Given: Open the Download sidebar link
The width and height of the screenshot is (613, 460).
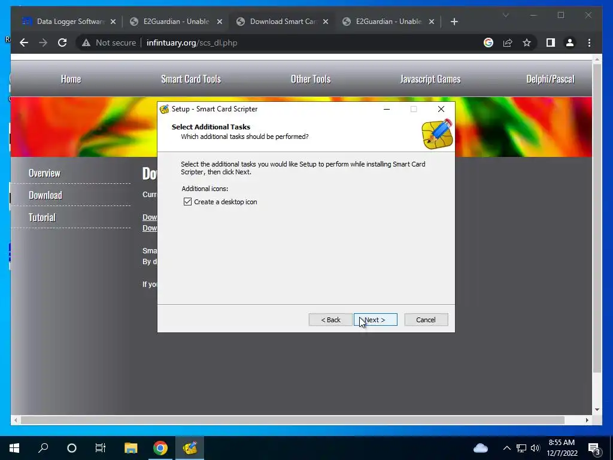Looking at the screenshot, I should pyautogui.click(x=45, y=195).
